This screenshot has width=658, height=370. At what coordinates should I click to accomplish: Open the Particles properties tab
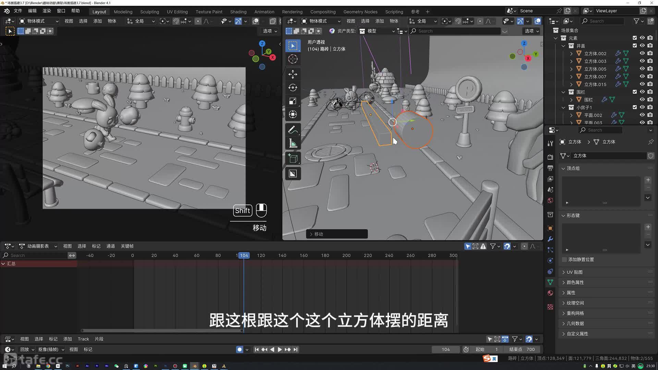click(x=550, y=250)
